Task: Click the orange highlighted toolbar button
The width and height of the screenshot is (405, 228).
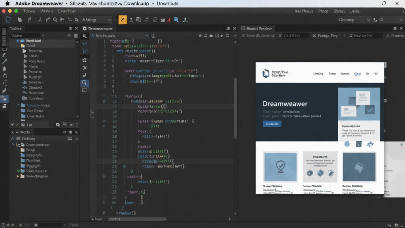Action: click(123, 20)
